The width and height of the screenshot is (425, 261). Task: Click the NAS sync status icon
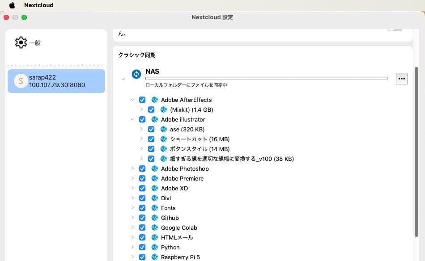[x=136, y=74]
